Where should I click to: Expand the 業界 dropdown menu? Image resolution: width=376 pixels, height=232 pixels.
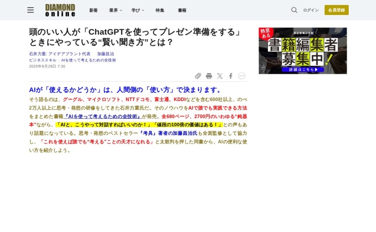[115, 10]
